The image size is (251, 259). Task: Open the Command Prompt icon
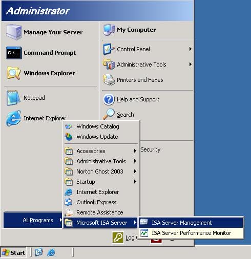[x=14, y=53]
